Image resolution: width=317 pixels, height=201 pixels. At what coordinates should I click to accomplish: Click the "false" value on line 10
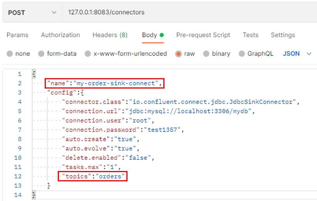pos(138,157)
